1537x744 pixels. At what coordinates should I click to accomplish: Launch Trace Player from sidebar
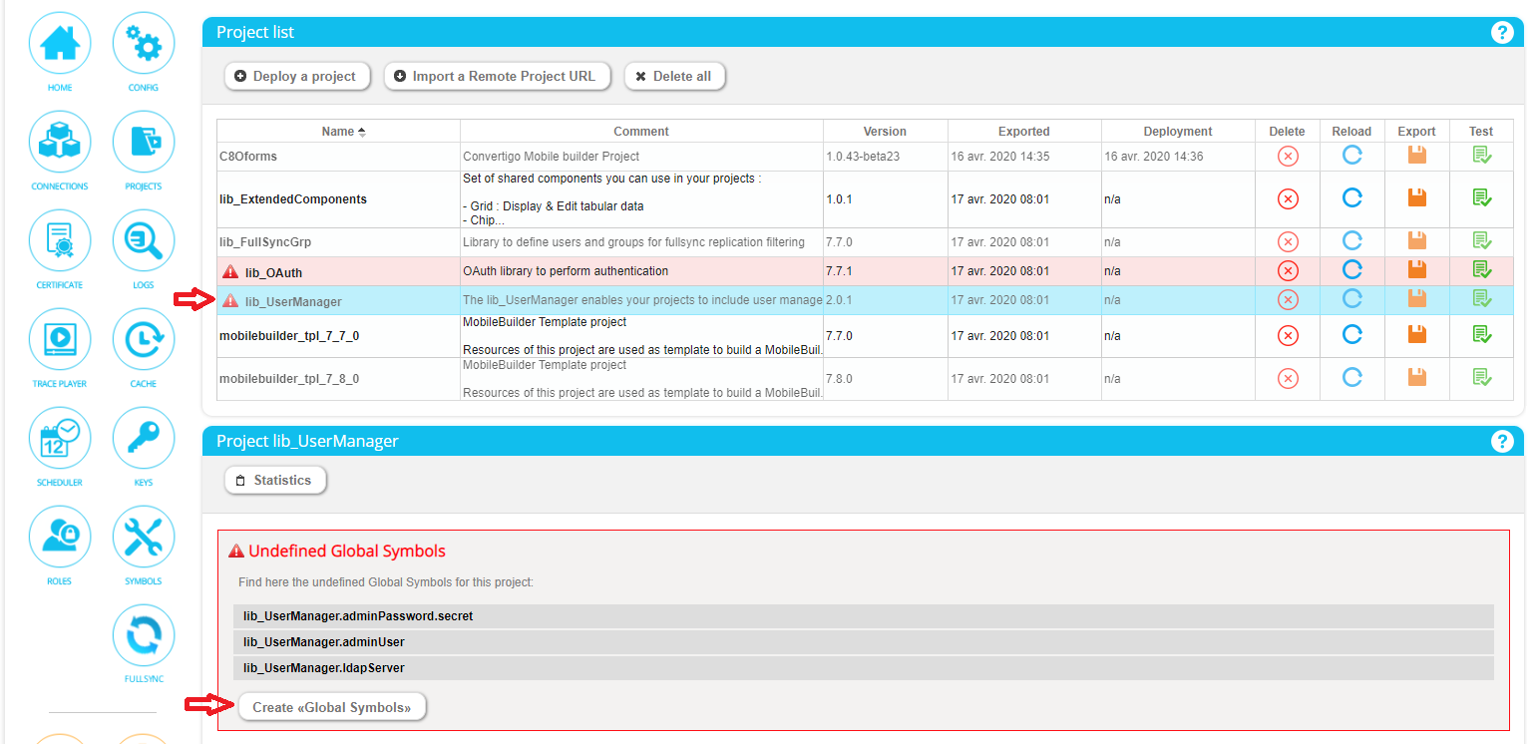click(60, 339)
